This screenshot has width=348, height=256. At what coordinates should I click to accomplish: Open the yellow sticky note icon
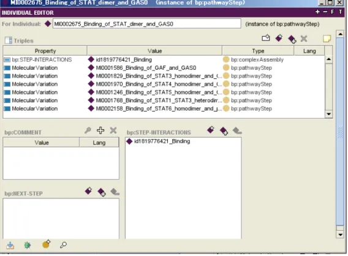tap(327, 39)
